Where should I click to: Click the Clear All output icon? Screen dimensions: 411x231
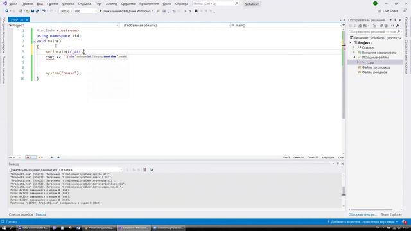144,170
